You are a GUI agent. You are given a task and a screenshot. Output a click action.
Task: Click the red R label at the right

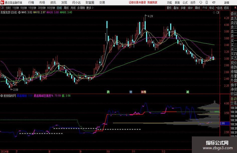pyautogui.click(x=235, y=8)
